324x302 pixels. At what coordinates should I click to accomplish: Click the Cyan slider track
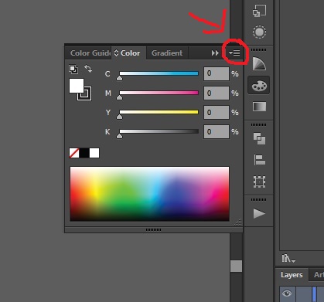(x=159, y=73)
